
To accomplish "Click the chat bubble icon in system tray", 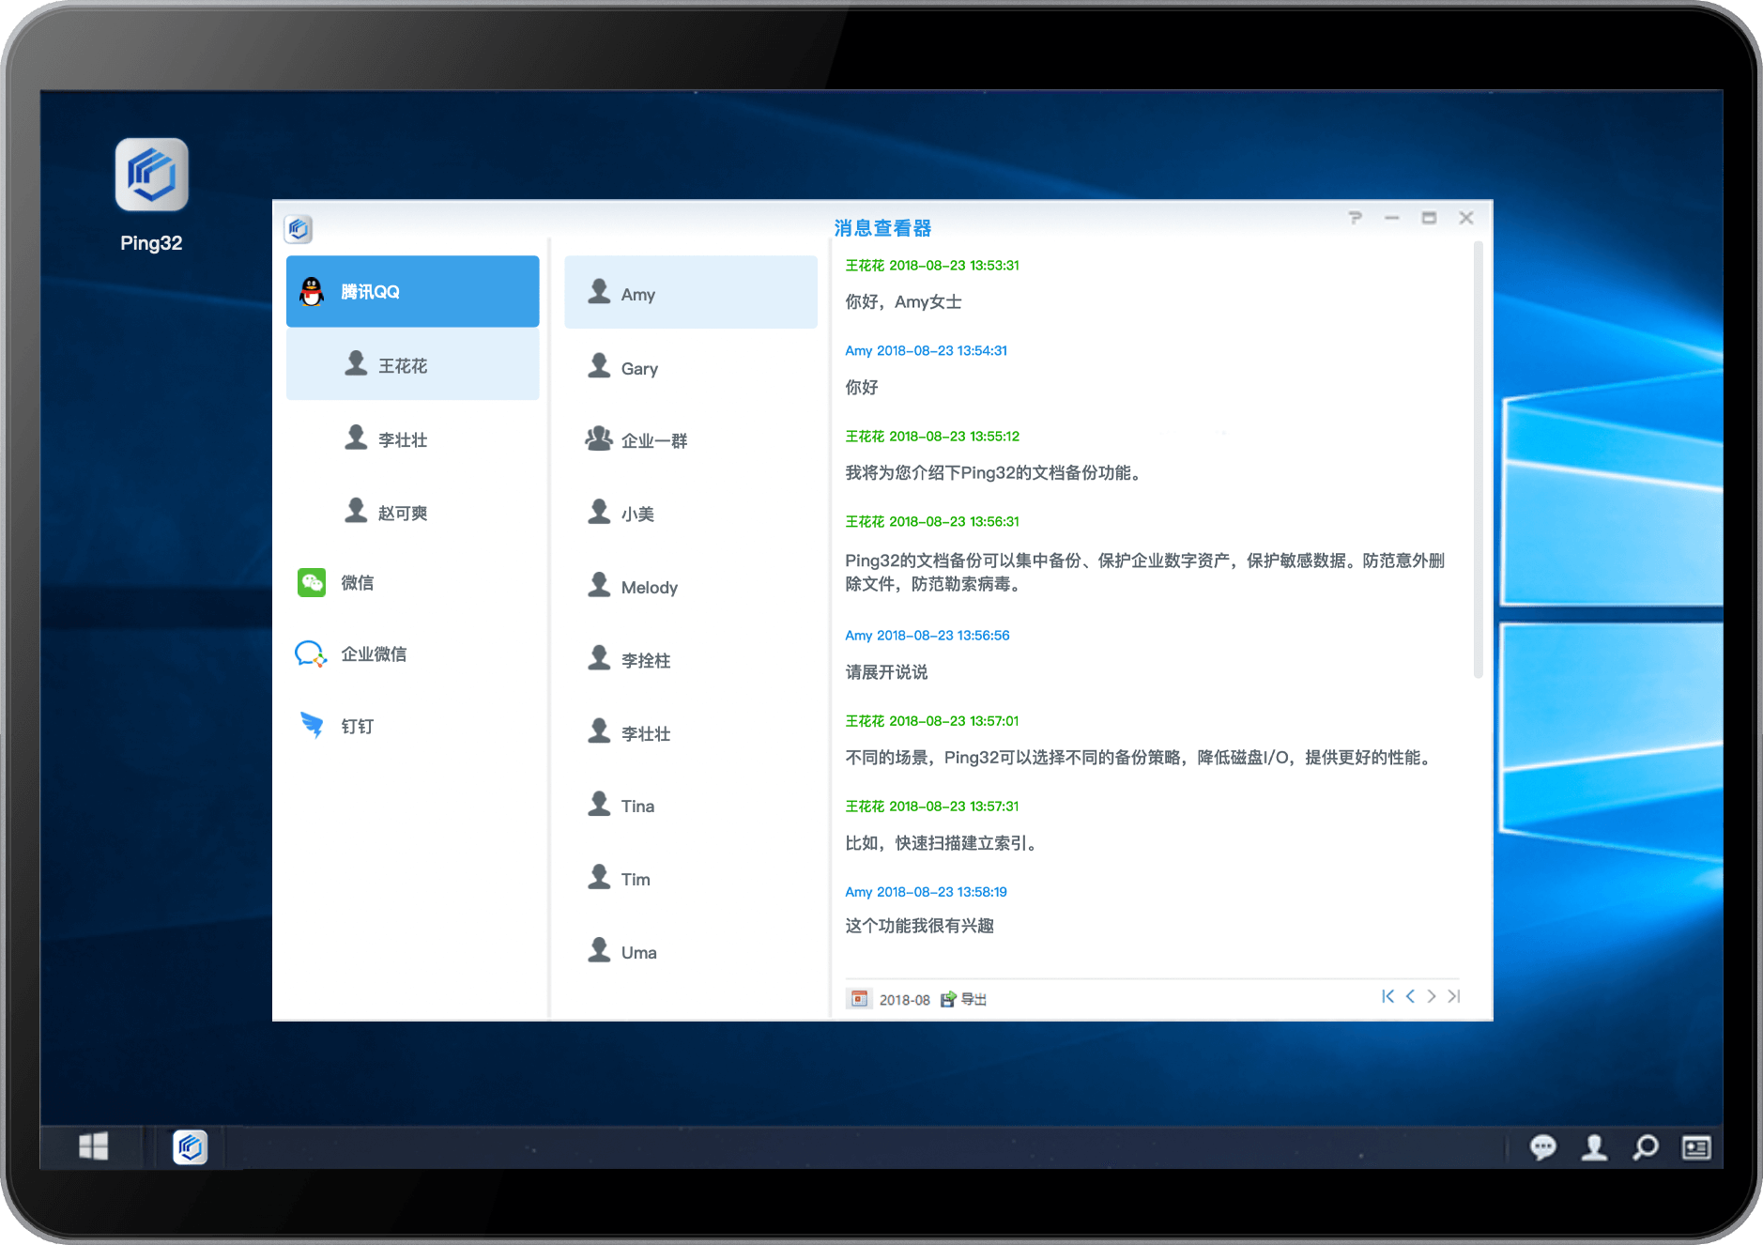I will (x=1542, y=1147).
